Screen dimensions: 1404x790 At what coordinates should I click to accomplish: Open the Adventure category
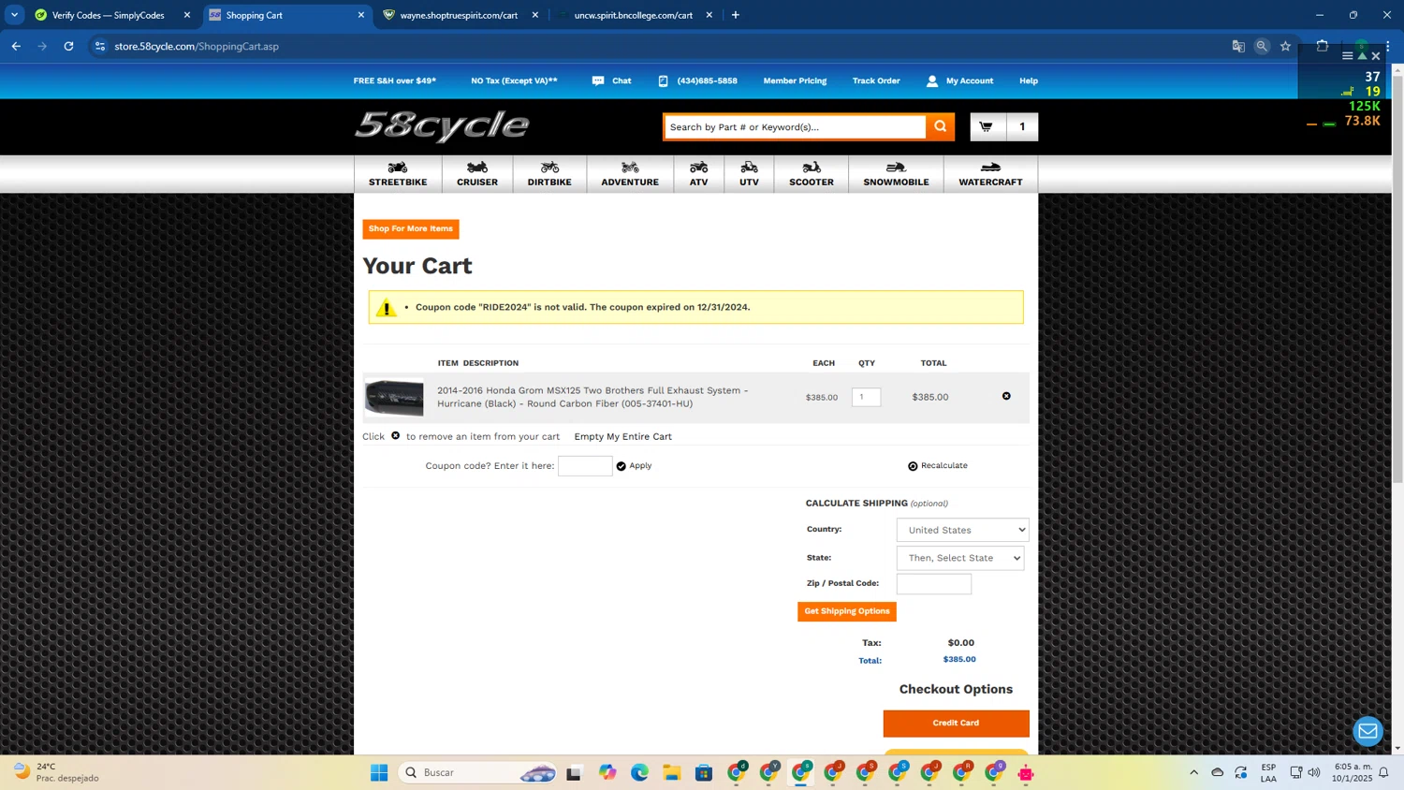click(x=630, y=174)
